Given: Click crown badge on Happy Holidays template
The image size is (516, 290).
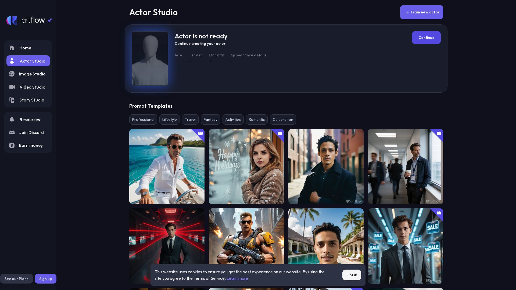Looking at the screenshot, I should pyautogui.click(x=280, y=133).
